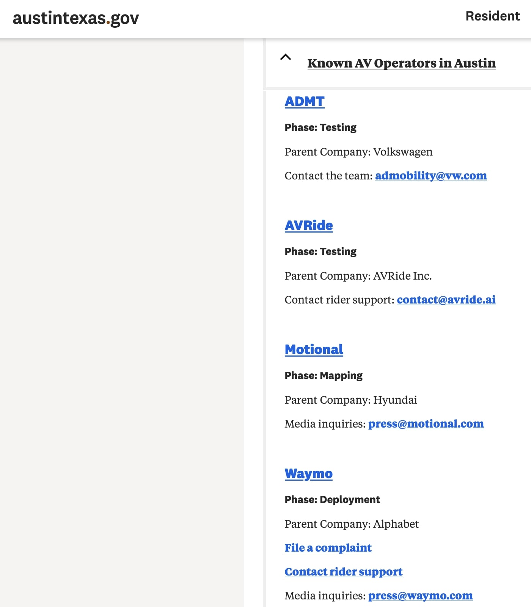The width and height of the screenshot is (531, 607).
Task: Click the Phase: Deployment label under Waymo
Action: point(332,500)
